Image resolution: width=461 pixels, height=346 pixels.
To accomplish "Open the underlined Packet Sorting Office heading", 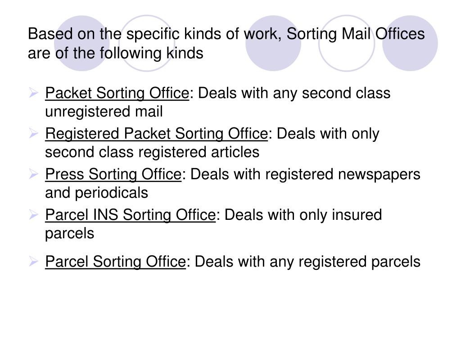I will tap(118, 94).
